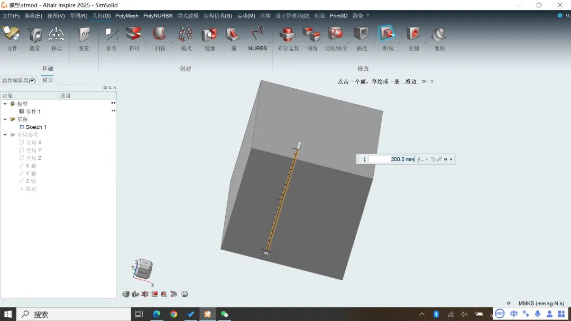Toggle visibility dots for 零件 1
The height and width of the screenshot is (321, 571).
[x=113, y=111]
